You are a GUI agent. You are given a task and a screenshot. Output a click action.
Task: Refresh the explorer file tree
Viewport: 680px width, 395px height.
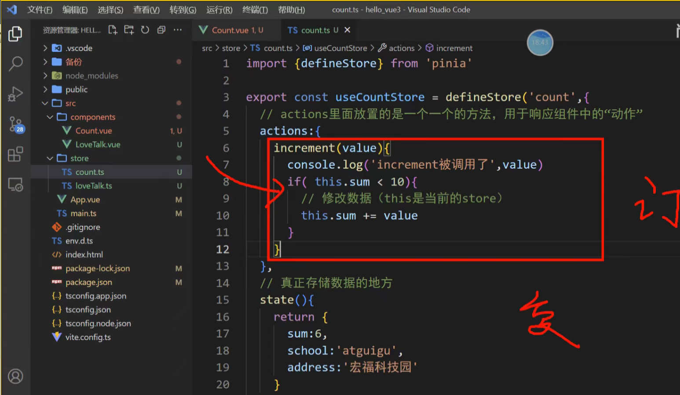(x=145, y=30)
